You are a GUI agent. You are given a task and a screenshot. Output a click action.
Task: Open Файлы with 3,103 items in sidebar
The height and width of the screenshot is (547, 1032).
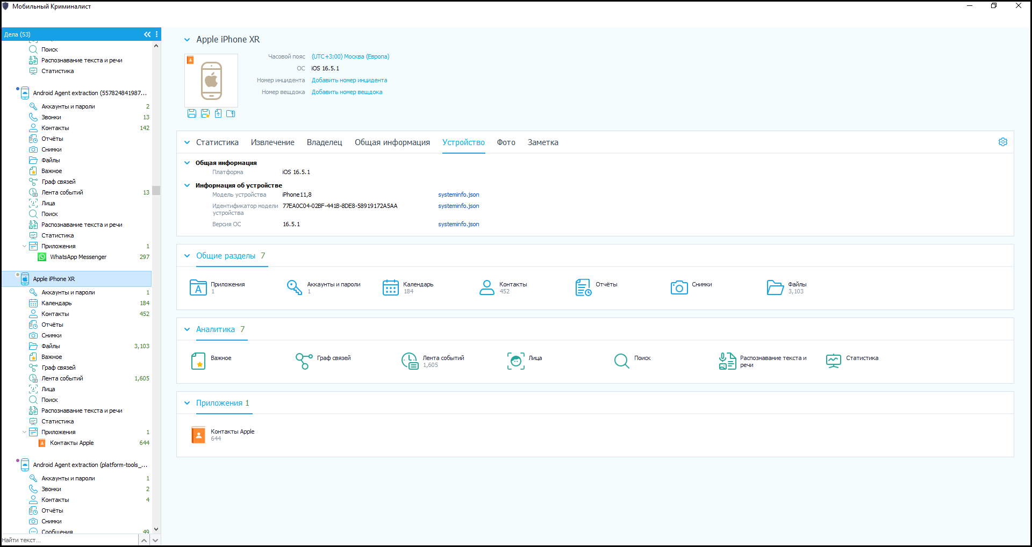(77, 346)
